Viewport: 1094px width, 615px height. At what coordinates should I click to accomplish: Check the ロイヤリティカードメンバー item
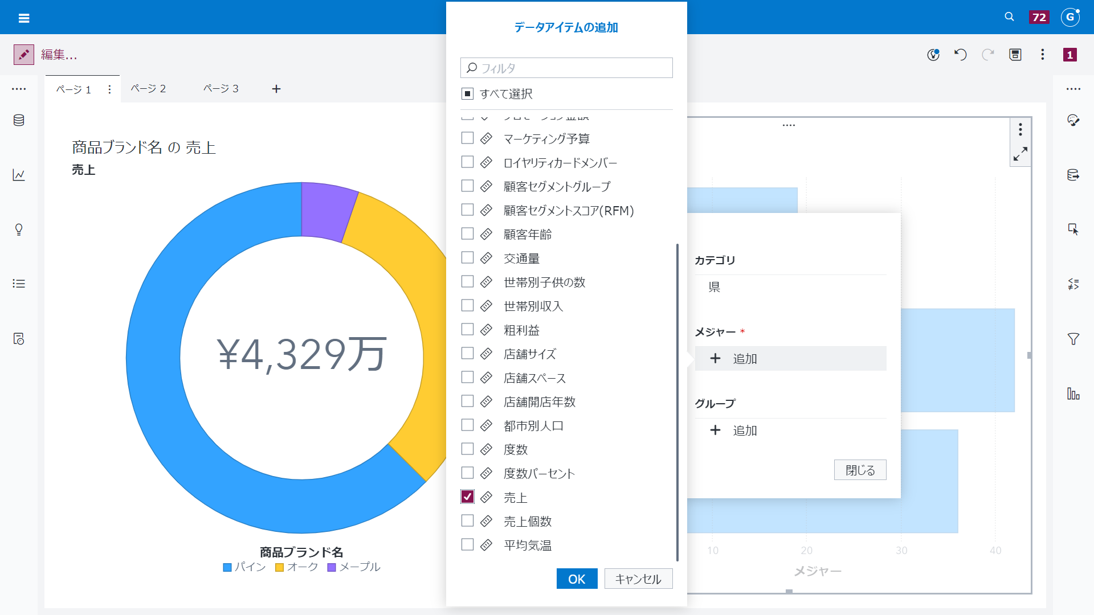pos(467,162)
